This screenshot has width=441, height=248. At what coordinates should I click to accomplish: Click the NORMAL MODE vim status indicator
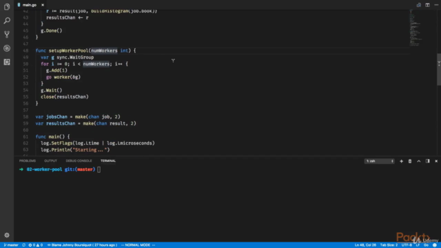coord(138,245)
